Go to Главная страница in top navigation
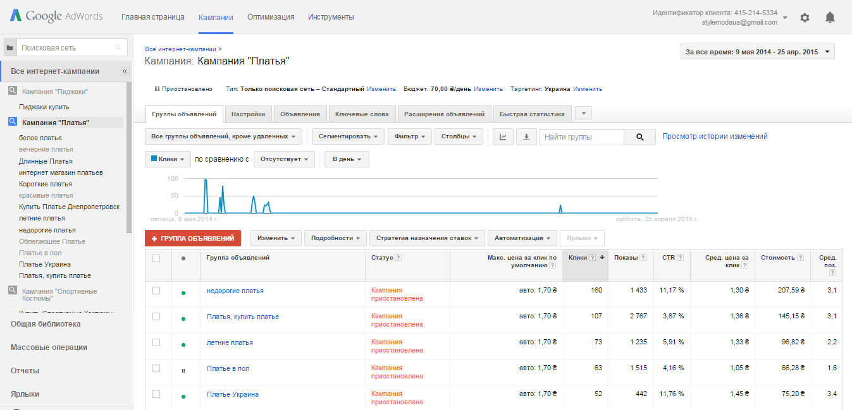The height and width of the screenshot is (410, 852). 152,17
